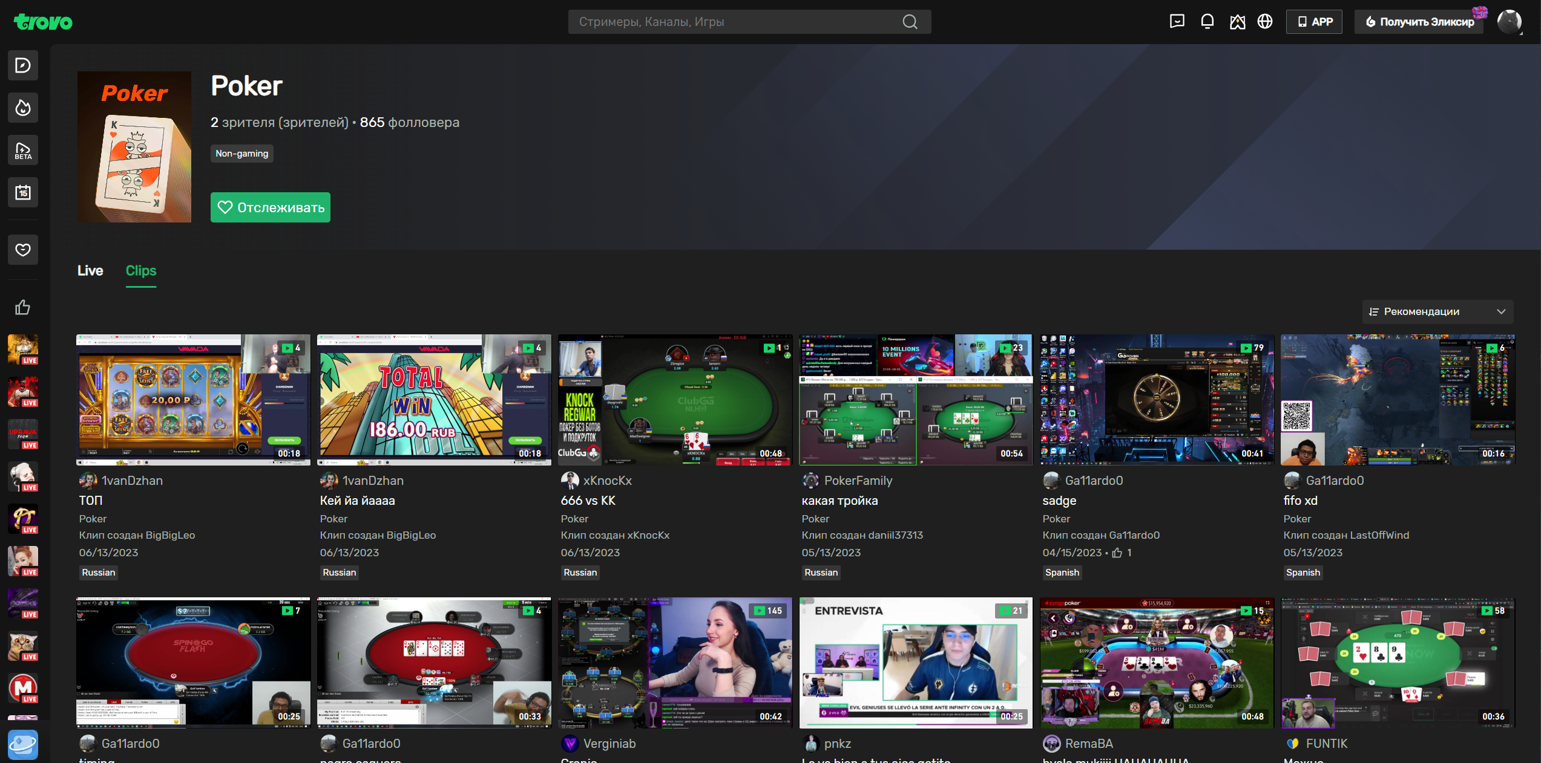Click the thumbs-up recommended icon in sidebar
1541x763 pixels.
(23, 307)
